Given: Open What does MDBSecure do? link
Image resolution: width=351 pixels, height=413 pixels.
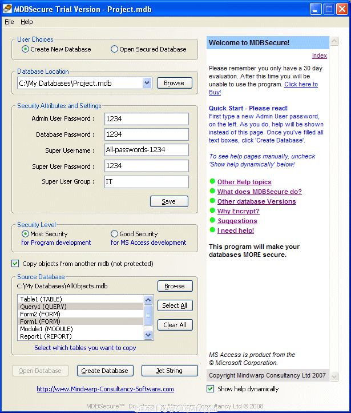Looking at the screenshot, I should coord(260,192).
